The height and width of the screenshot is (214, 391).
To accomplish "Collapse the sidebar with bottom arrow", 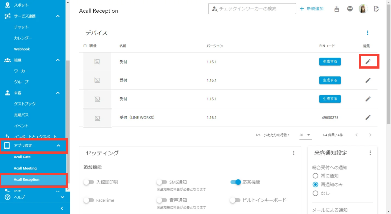I will (x=62, y=209).
